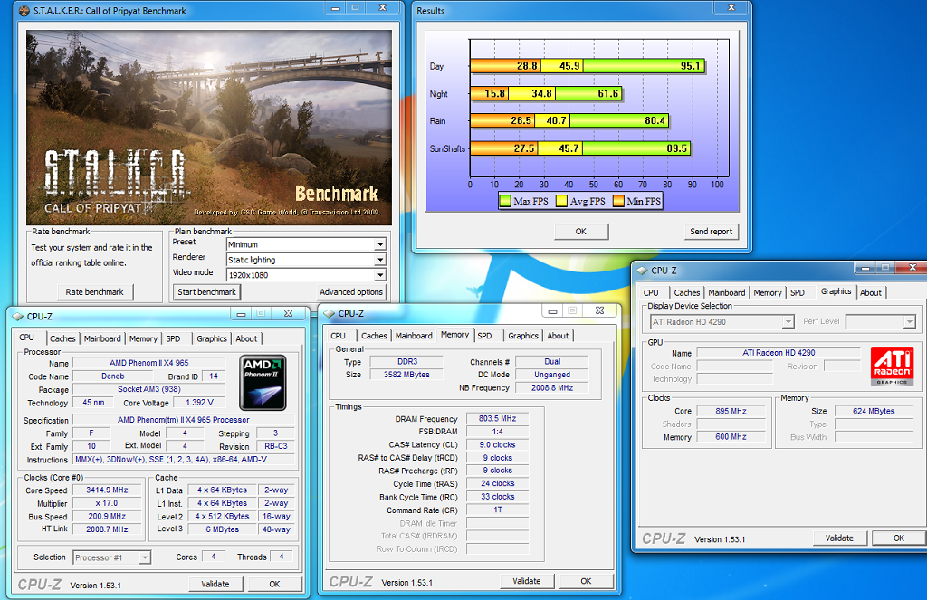
Task: Open Advanced options in benchmark window
Action: [350, 292]
